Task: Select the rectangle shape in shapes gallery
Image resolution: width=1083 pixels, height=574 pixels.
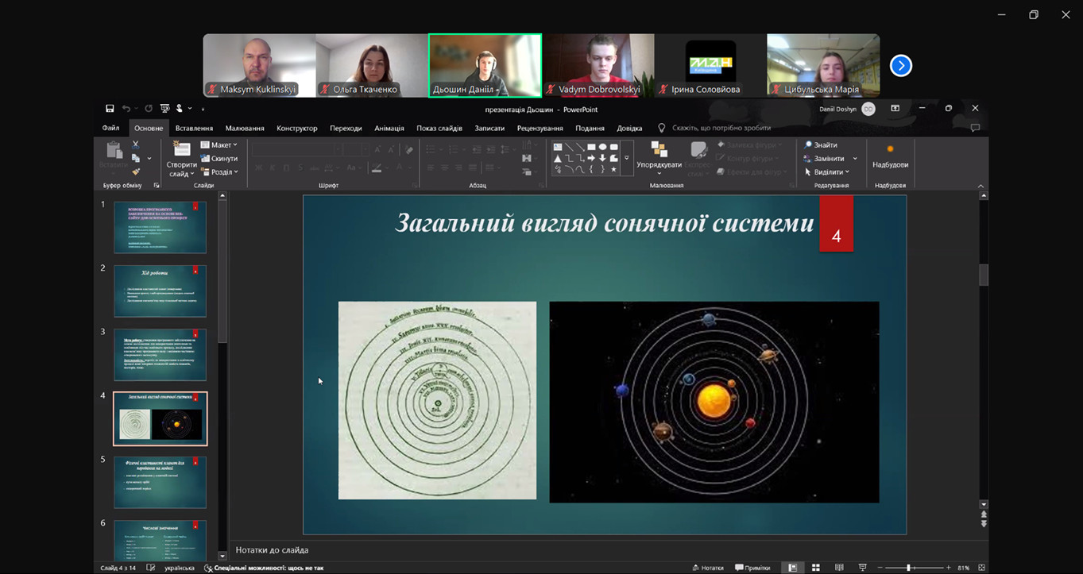Action: (x=591, y=147)
